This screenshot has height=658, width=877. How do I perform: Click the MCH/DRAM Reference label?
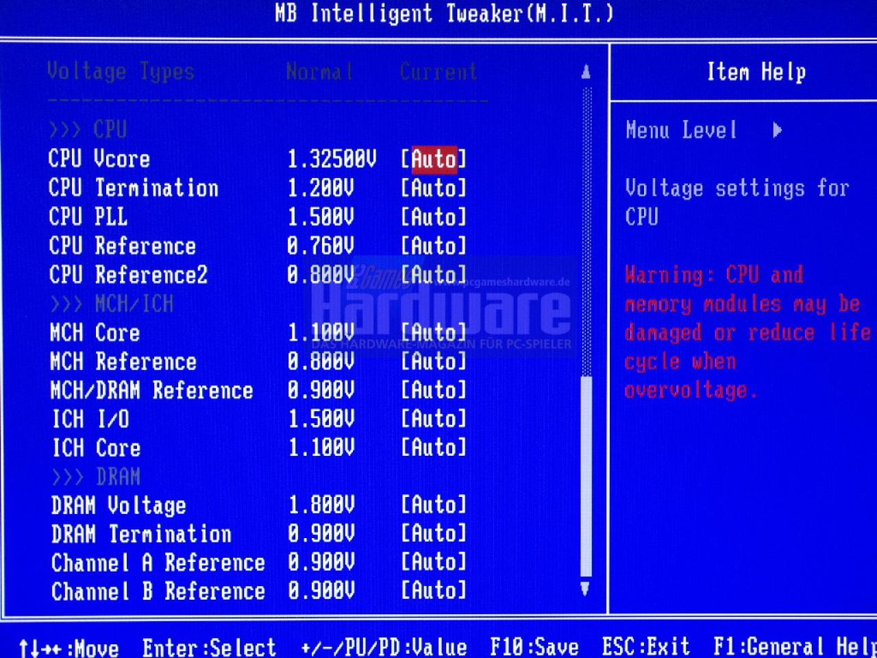(151, 391)
